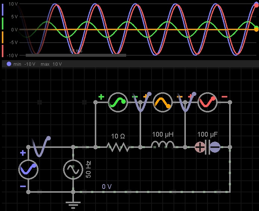Image resolution: width=259 pixels, height=211 pixels.
Task: Select the blue voltmeter beside the source
Action: [x=28, y=170]
